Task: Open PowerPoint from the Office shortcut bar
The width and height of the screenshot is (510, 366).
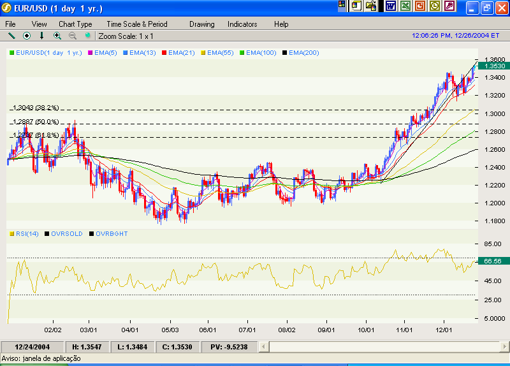Action: [420, 6]
